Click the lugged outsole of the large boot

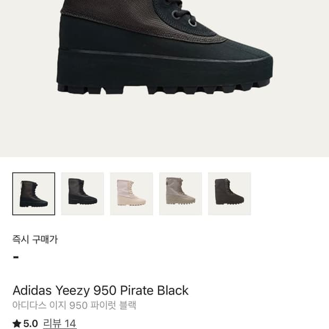(x=164, y=87)
